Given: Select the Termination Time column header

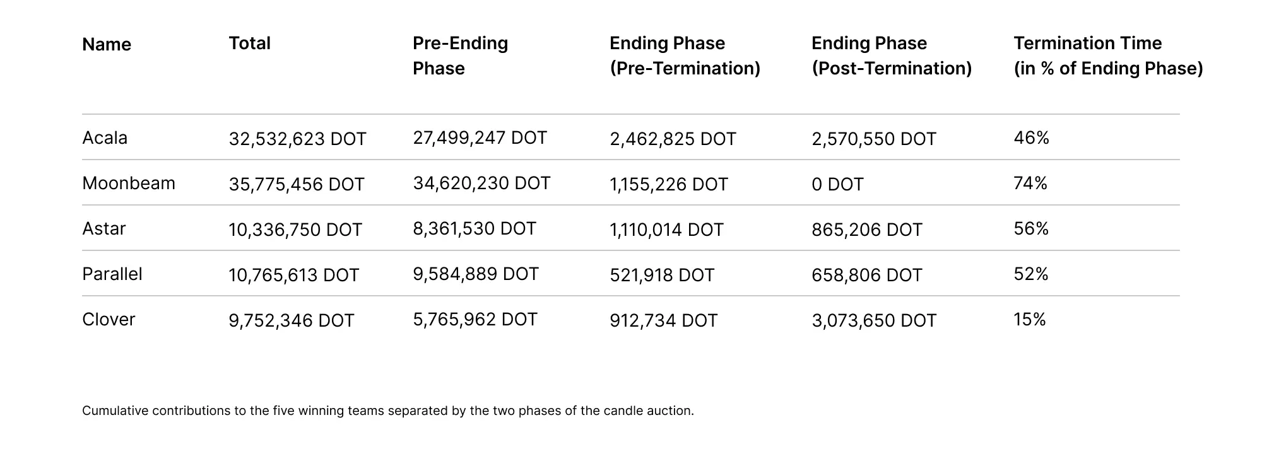Looking at the screenshot, I should [x=1107, y=55].
